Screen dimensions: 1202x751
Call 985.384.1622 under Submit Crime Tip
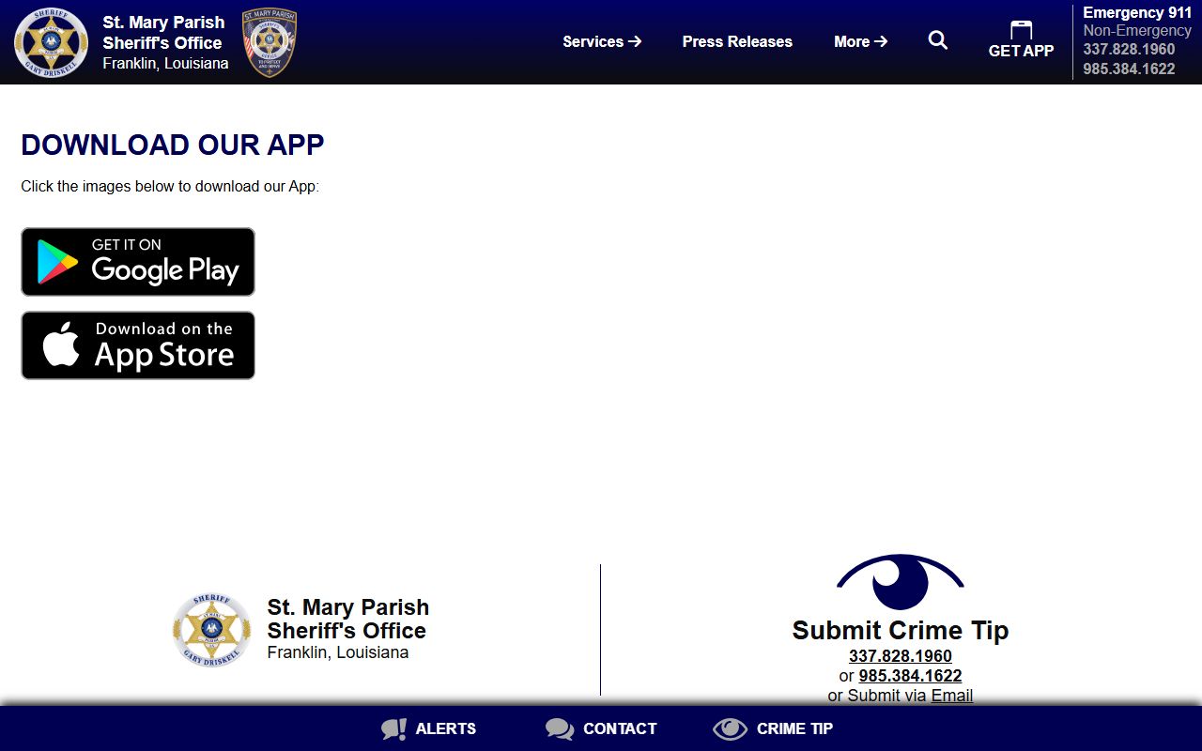tap(910, 676)
